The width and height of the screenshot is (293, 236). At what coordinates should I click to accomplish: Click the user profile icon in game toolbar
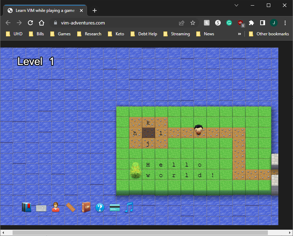pos(56,207)
